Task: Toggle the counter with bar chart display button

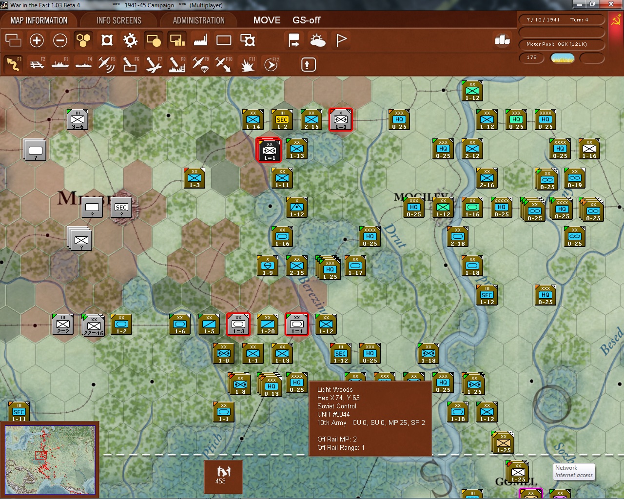Action: 177,40
